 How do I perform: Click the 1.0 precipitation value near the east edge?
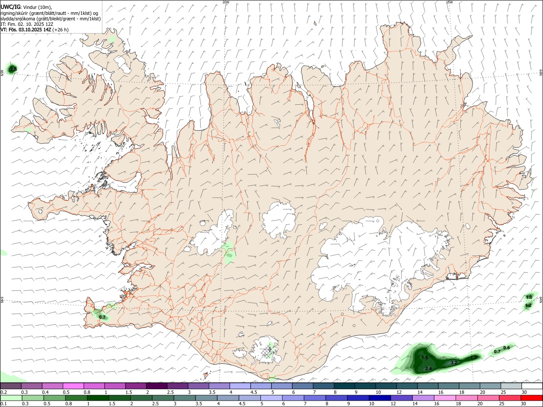(529, 297)
